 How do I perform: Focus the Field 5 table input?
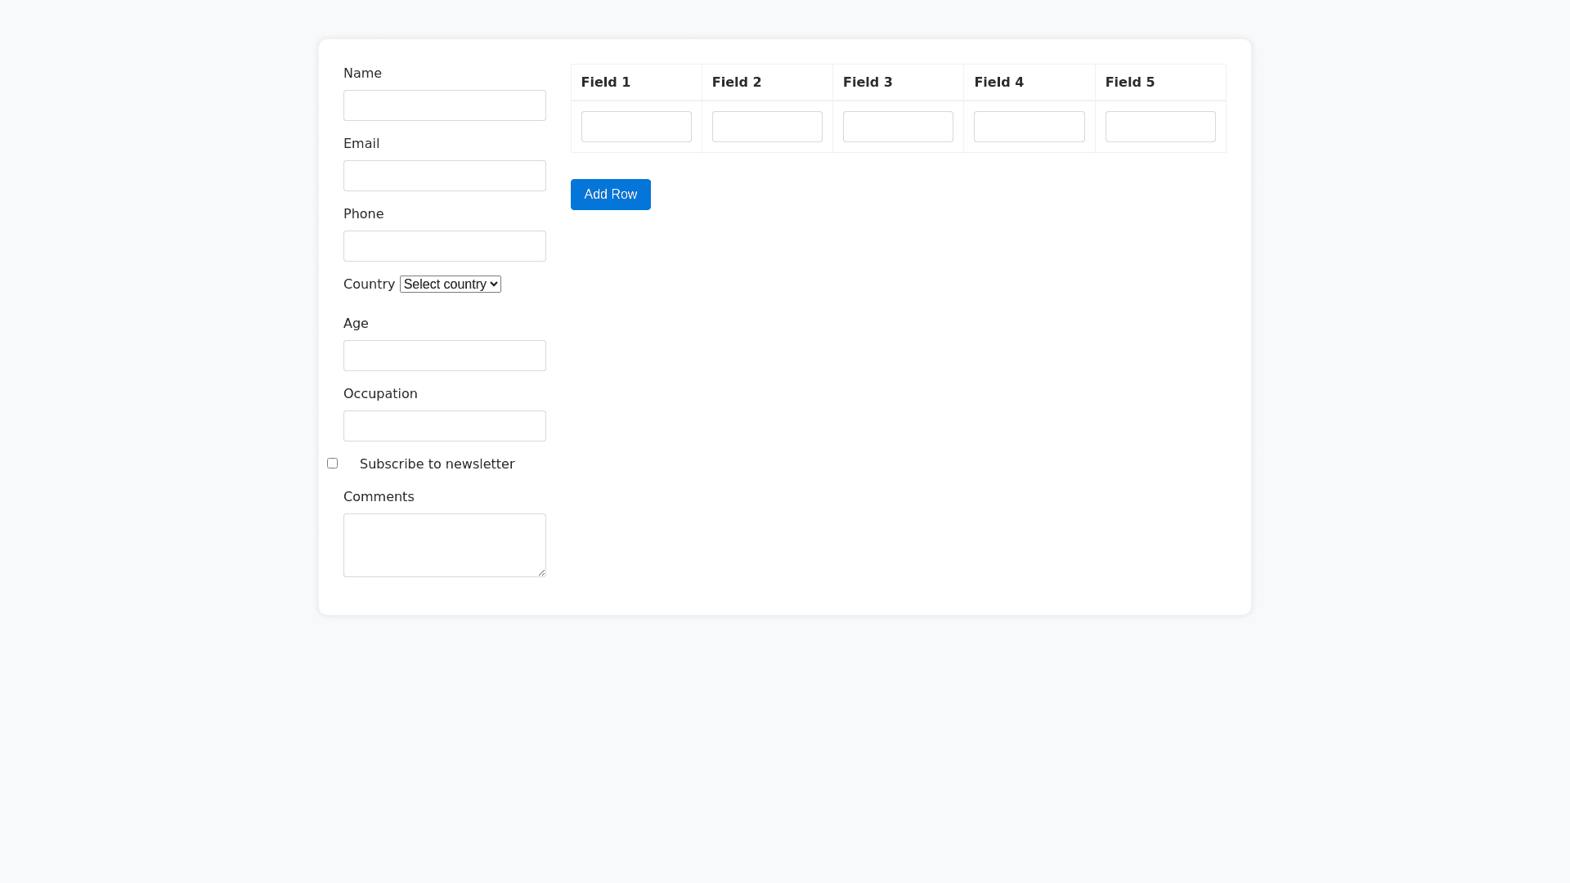pos(1160,127)
